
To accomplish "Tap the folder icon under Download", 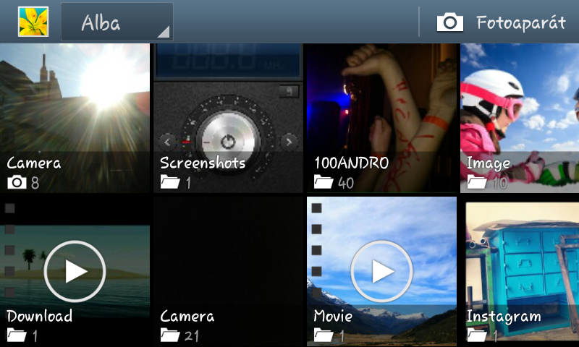I will 16,335.
